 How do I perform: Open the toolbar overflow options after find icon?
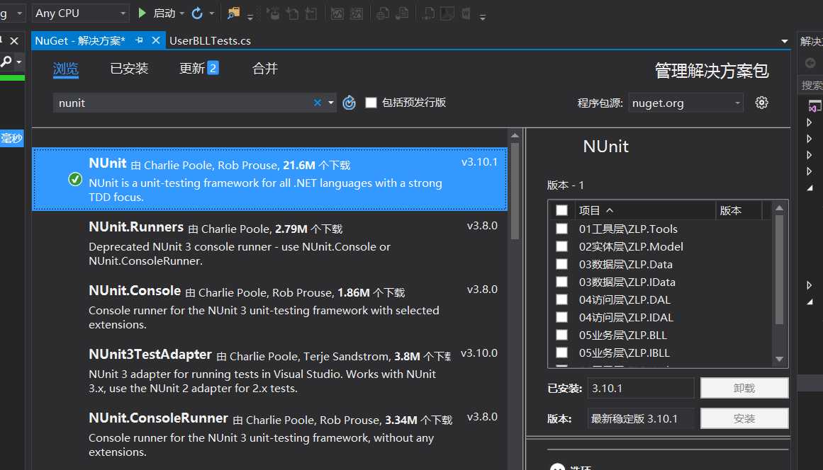pyautogui.click(x=250, y=17)
